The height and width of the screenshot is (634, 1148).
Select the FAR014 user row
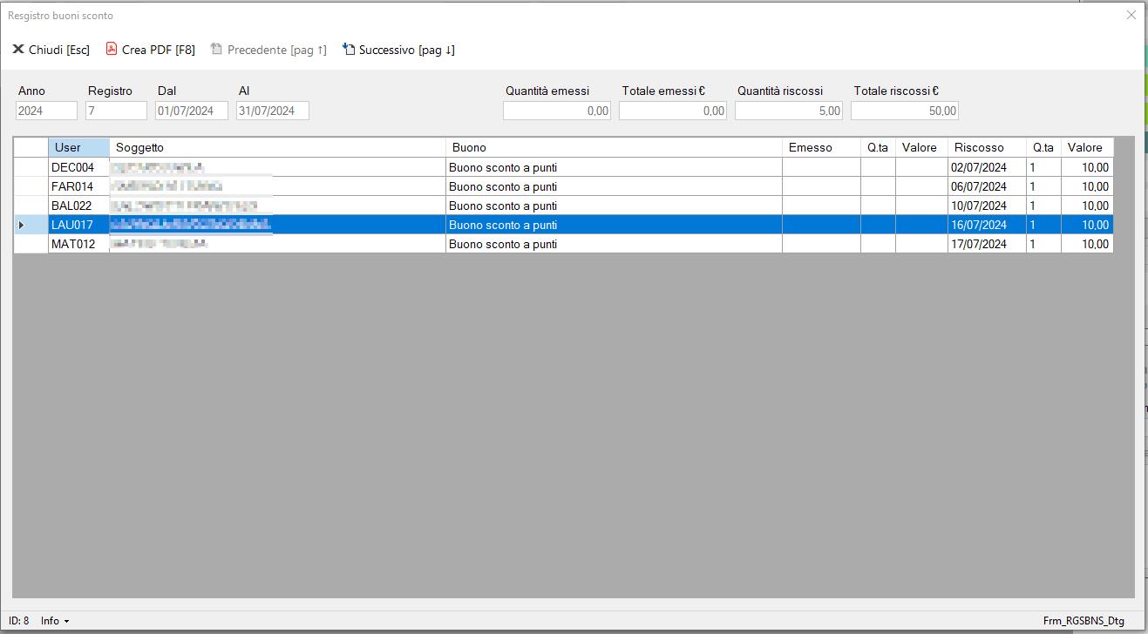coord(73,187)
